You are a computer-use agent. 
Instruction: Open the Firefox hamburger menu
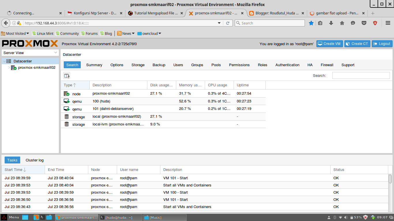pyautogui.click(x=388, y=23)
